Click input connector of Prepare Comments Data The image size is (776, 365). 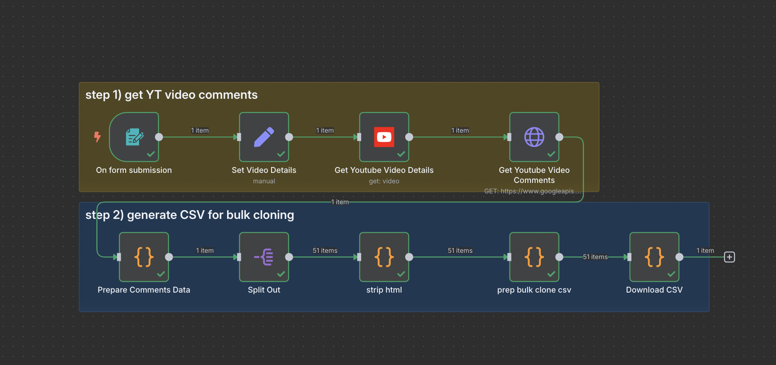[119, 257]
